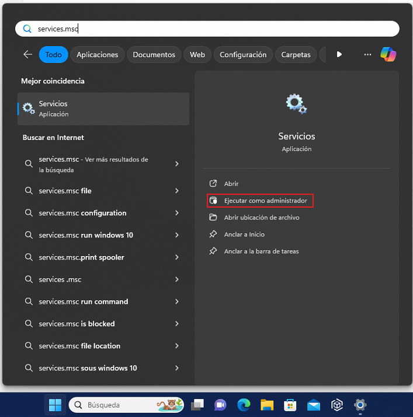Click the services.msc search input field
This screenshot has width=413, height=417.
coord(207,29)
